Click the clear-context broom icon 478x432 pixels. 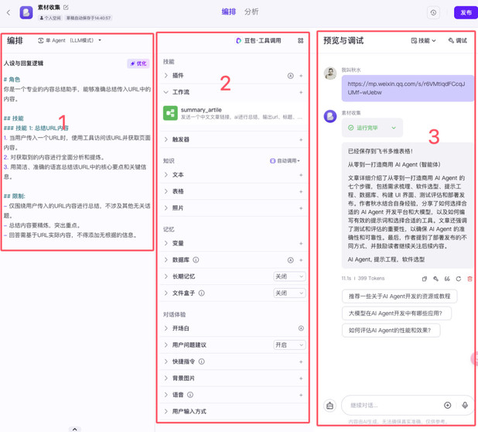tap(329, 406)
